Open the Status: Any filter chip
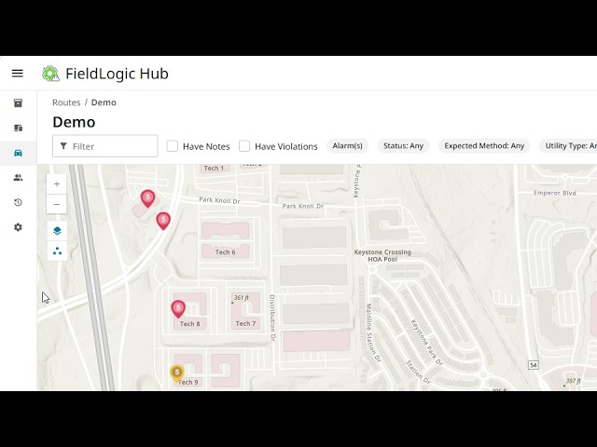Screen dimensions: 597x447 (403, 146)
